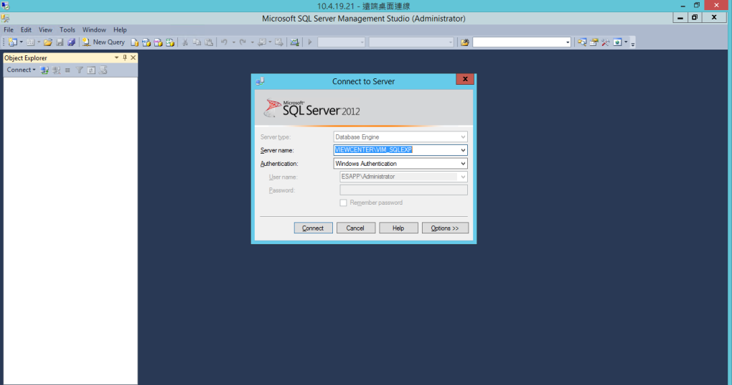Screen dimensions: 732x385
Task: Open the Help menu
Action: [x=120, y=29]
